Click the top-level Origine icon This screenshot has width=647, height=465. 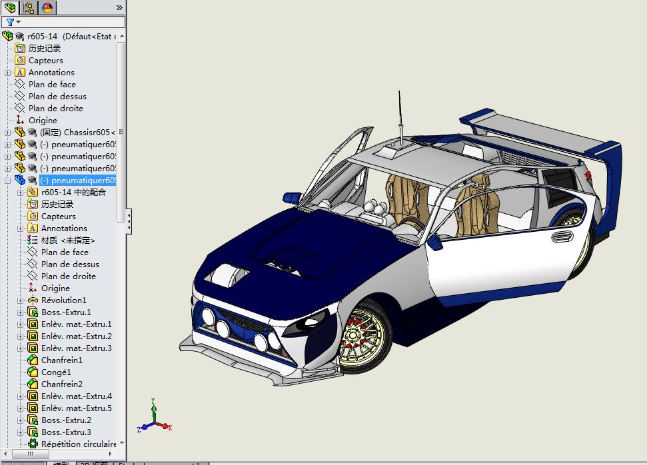click(x=20, y=121)
